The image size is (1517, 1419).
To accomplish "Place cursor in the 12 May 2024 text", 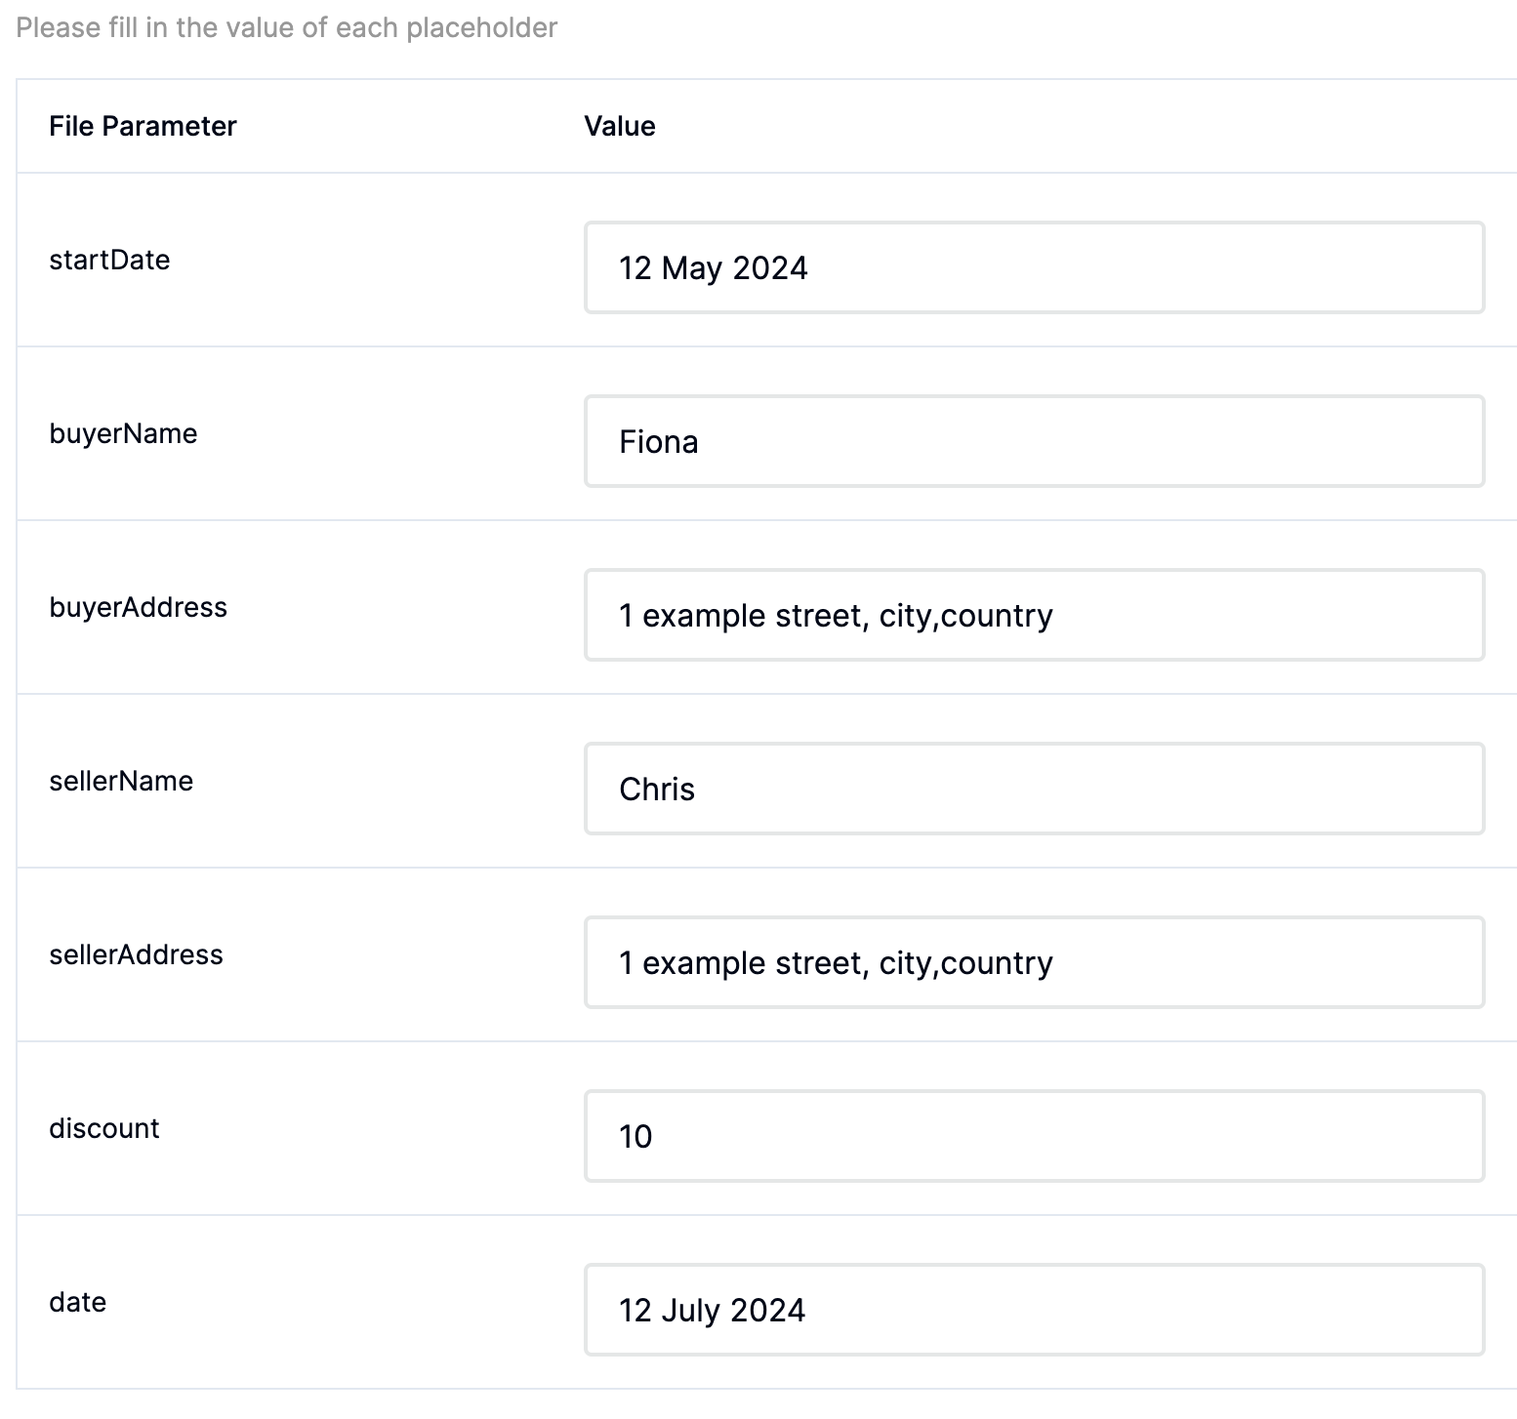I will pyautogui.click(x=714, y=267).
